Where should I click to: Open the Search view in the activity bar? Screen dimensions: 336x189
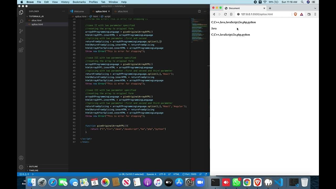[21, 22]
